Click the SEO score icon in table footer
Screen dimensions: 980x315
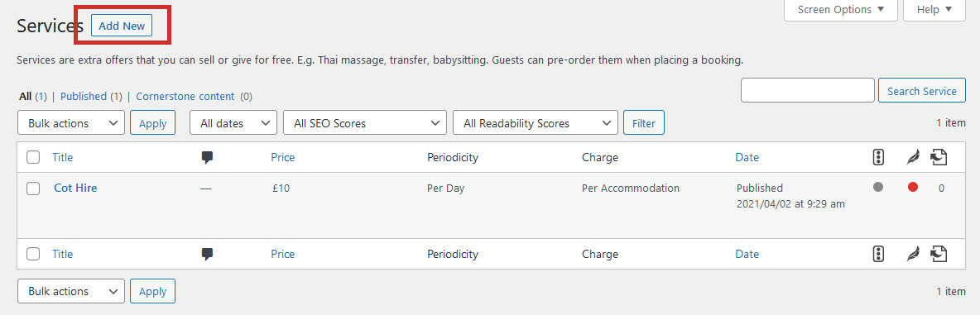[878, 254]
